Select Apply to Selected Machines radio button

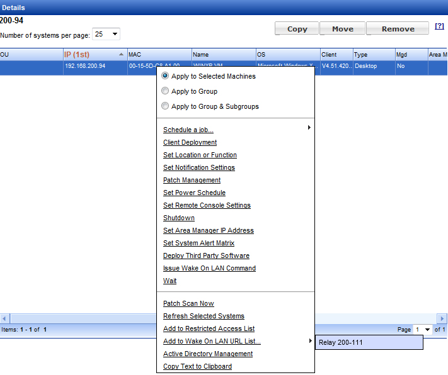[165, 76]
